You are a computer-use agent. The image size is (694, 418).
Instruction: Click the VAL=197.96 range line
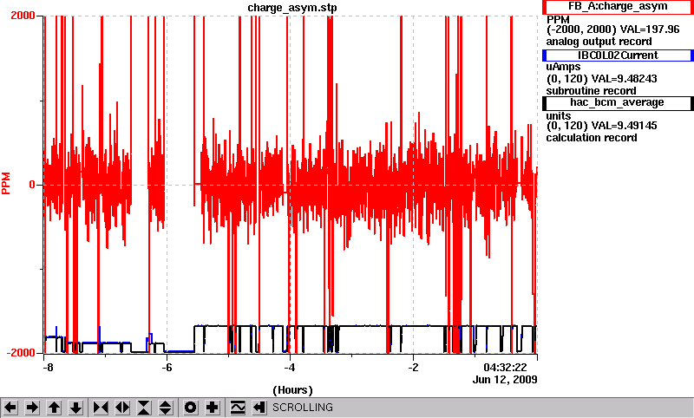(613, 29)
